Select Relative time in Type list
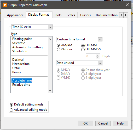Viewport: 133px width, 130px height. pyautogui.click(x=21, y=85)
